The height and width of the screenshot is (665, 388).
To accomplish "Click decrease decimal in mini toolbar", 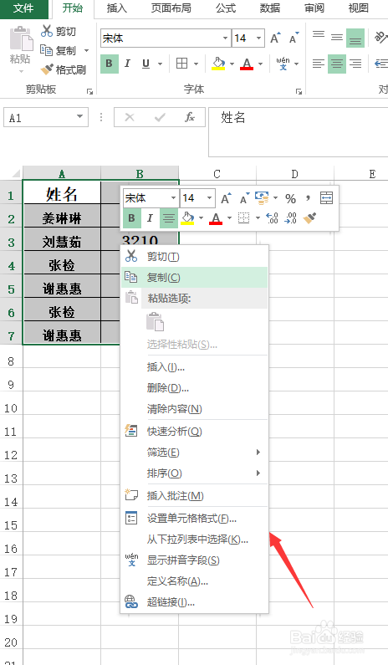I will click(x=291, y=218).
